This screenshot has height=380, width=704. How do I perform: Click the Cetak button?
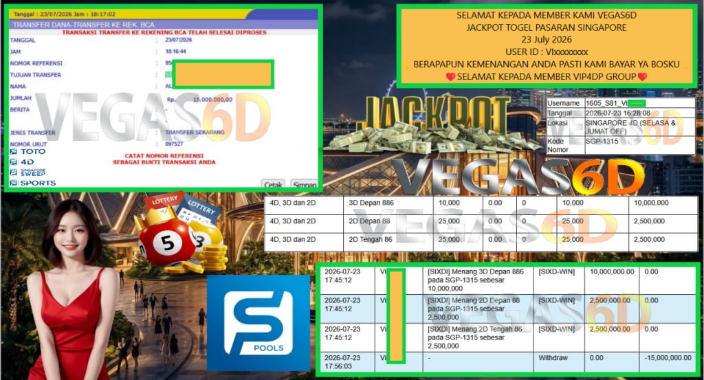pyautogui.click(x=273, y=184)
